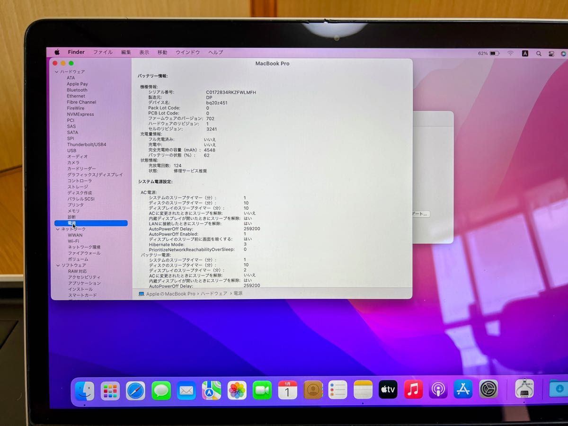
Task: Open Reminders from the Dock
Action: coord(338,390)
